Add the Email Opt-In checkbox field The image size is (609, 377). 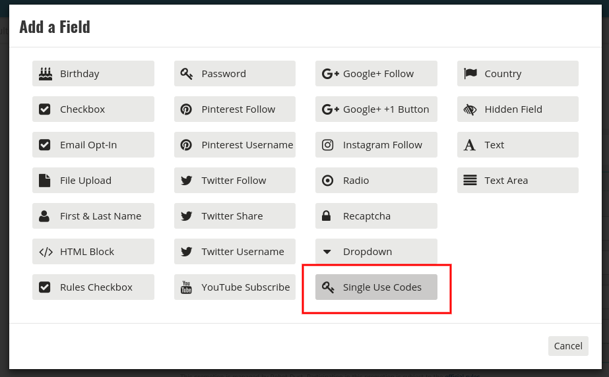[93, 145]
